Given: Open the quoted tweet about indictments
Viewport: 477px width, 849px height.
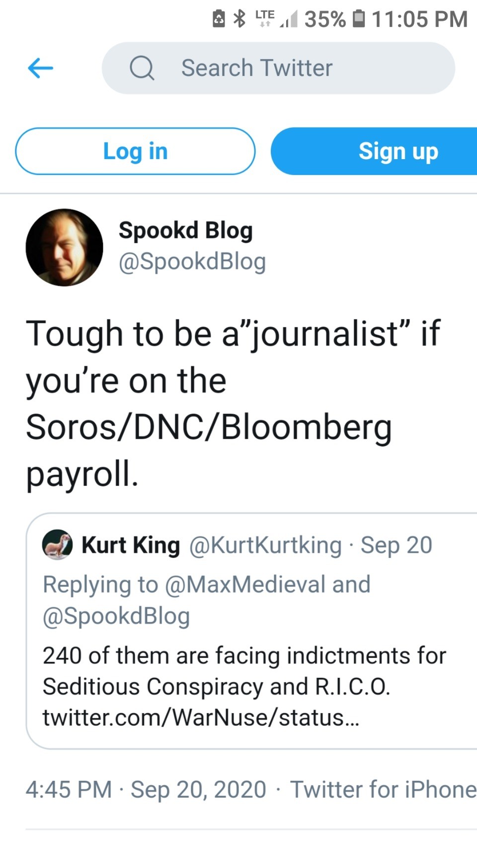Looking at the screenshot, I should (248, 671).
